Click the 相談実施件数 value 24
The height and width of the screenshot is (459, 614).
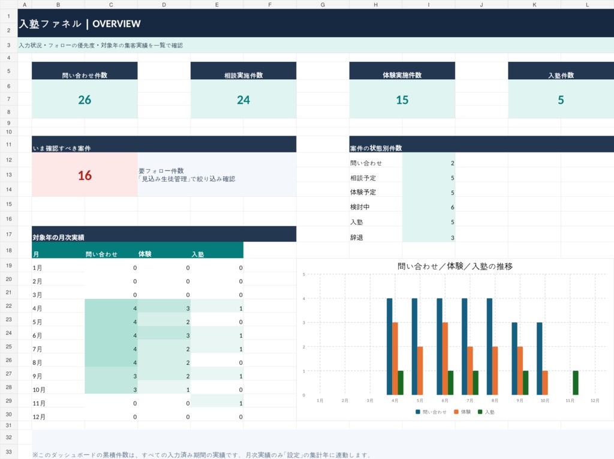click(x=243, y=100)
